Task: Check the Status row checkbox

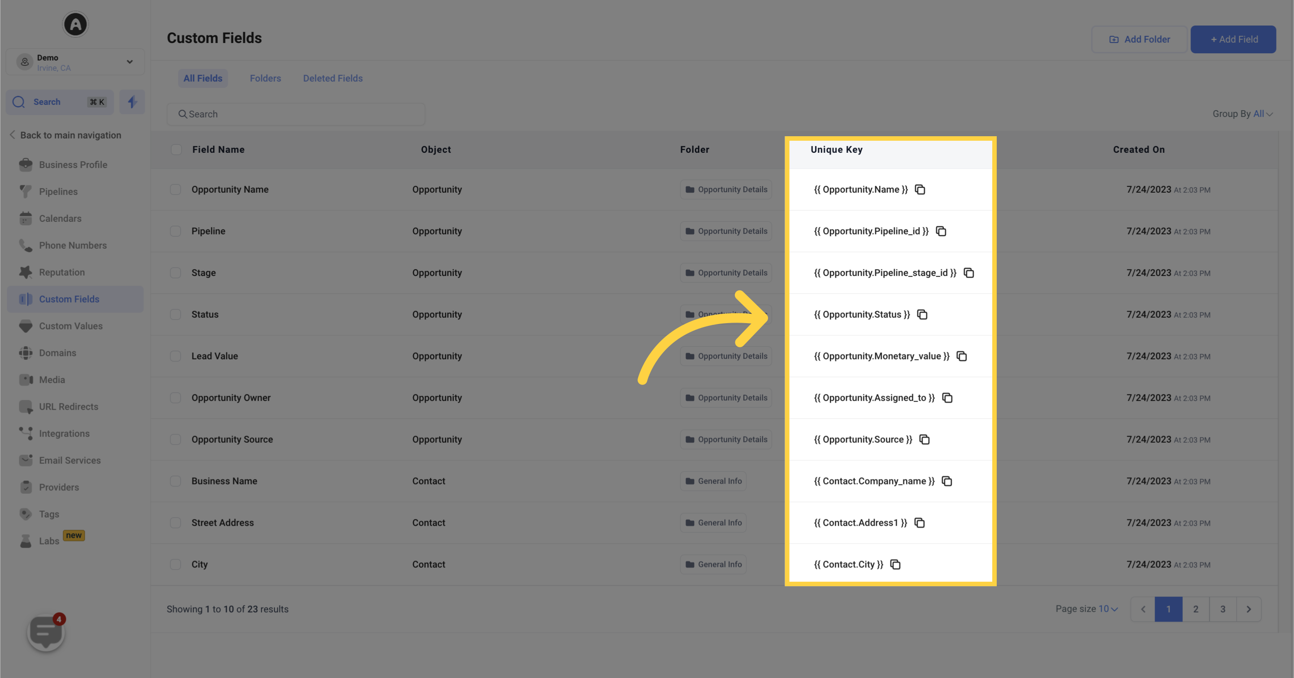Action: (175, 315)
